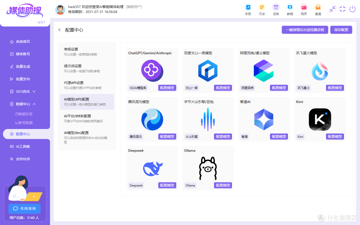360x225 pixels.
Task: Open the 在线客服 chat button
Action: click(25, 208)
